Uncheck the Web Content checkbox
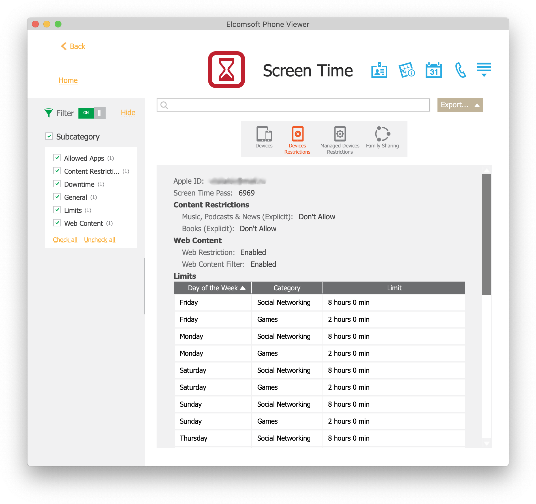Viewport: 536px width, 504px height. (57, 223)
